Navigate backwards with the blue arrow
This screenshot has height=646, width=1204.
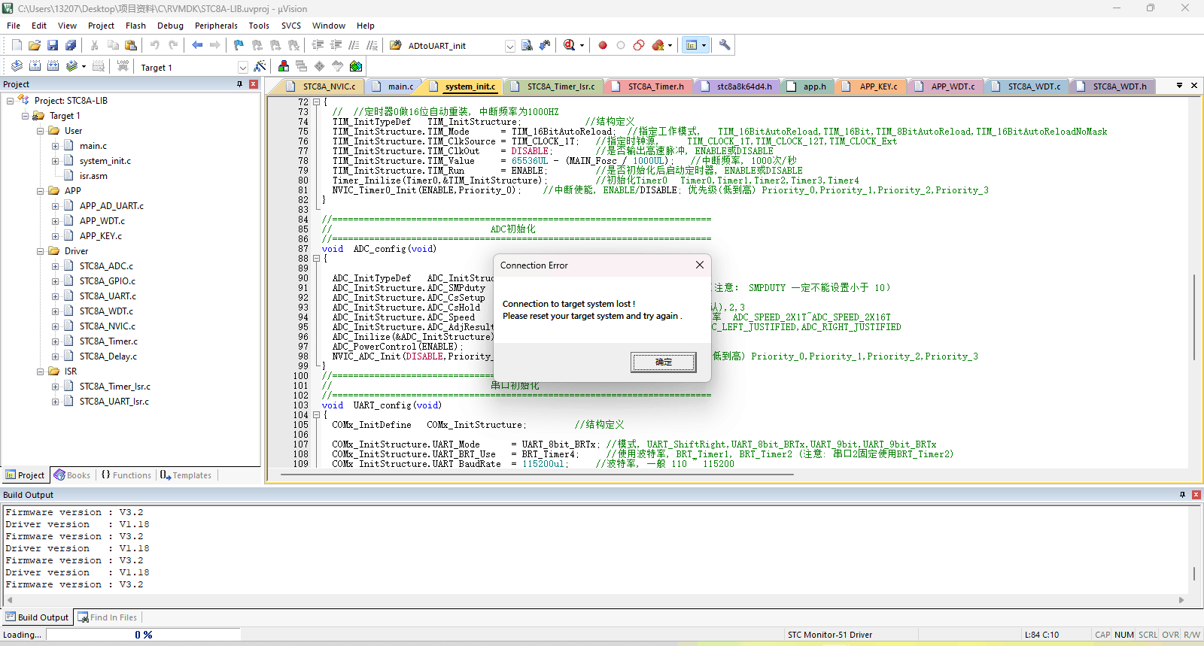[x=197, y=45]
